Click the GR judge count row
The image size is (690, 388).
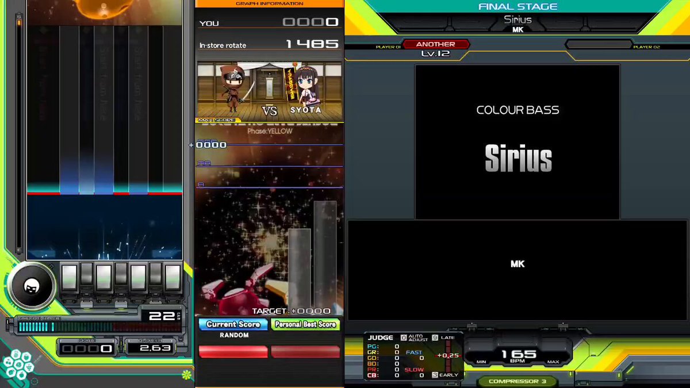[383, 352]
